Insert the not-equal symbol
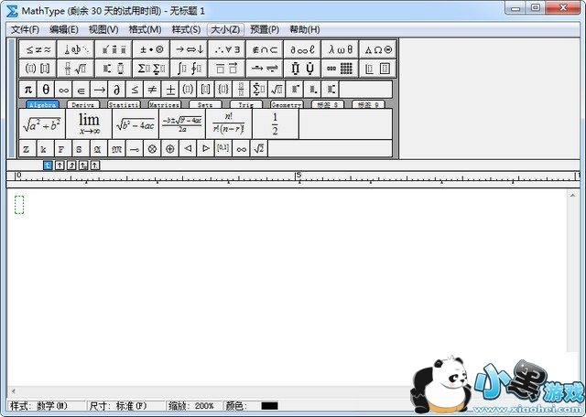Screen dimensions: 586x417 point(153,90)
